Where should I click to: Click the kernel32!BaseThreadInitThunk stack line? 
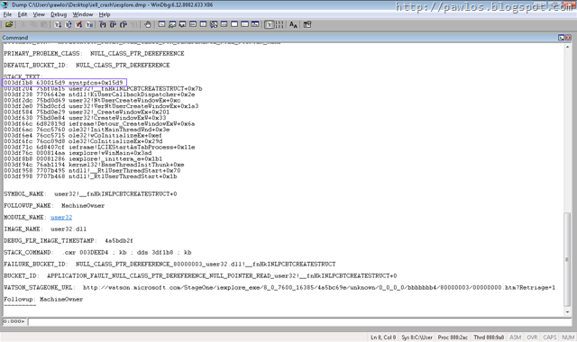point(94,165)
